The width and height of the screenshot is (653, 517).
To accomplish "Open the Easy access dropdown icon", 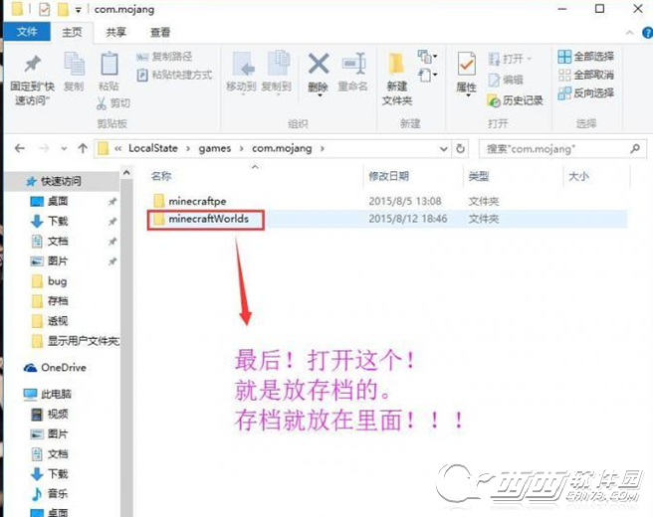I will click(427, 76).
